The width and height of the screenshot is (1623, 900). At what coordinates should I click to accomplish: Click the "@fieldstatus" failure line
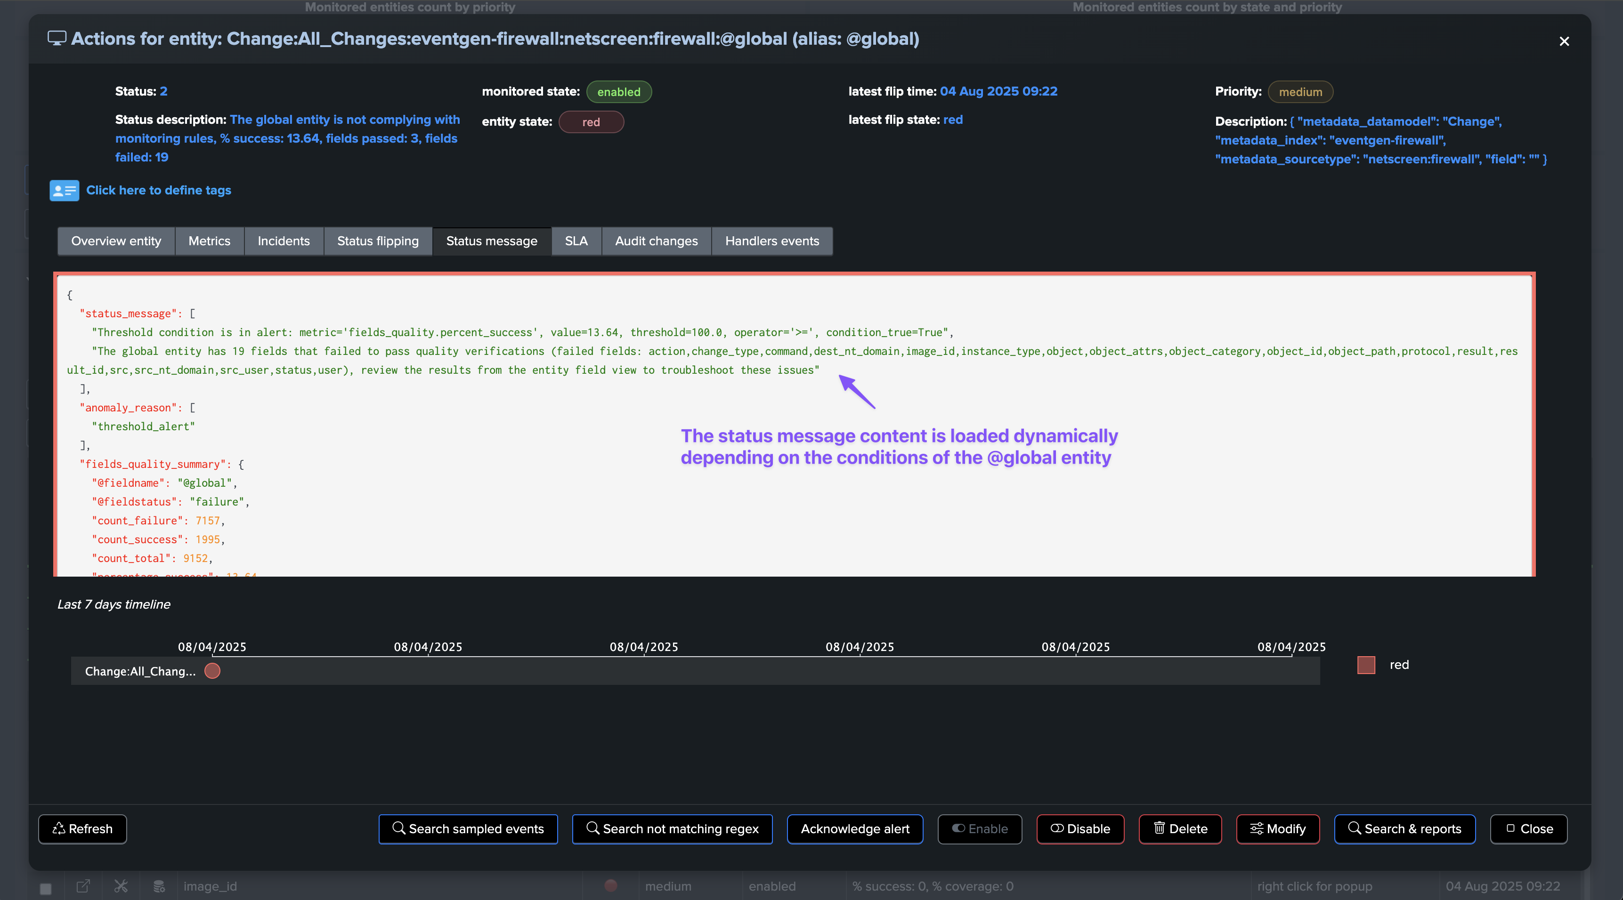[x=171, y=502]
